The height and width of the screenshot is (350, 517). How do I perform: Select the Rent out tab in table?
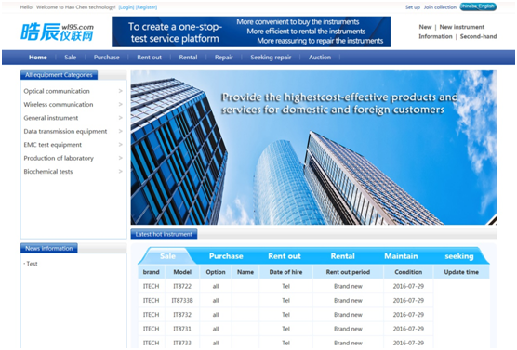click(x=285, y=256)
